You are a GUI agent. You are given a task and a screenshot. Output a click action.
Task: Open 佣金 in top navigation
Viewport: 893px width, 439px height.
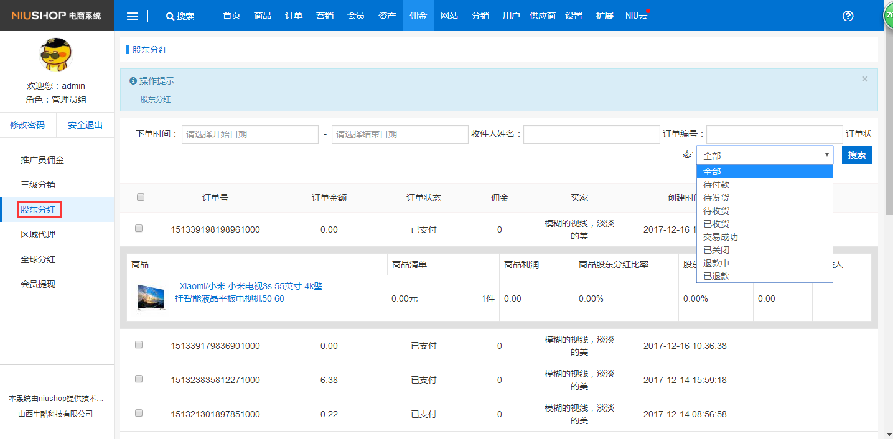(418, 16)
